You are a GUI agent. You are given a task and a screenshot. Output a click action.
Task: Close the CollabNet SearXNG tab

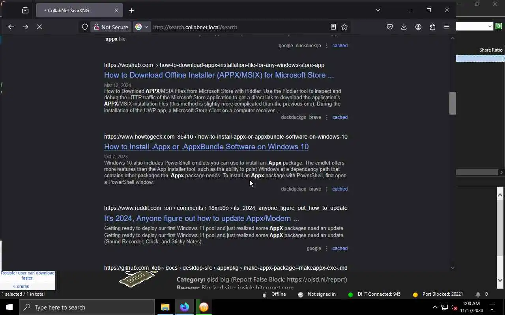coord(116,11)
